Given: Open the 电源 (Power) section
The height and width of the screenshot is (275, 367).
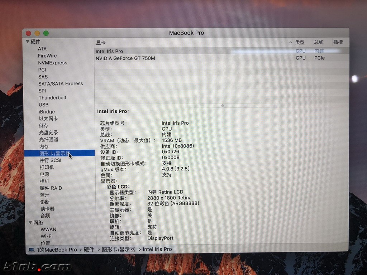Looking at the screenshot, I should click(44, 174).
